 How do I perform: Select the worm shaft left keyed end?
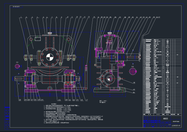pyautogui.click(x=19, y=79)
